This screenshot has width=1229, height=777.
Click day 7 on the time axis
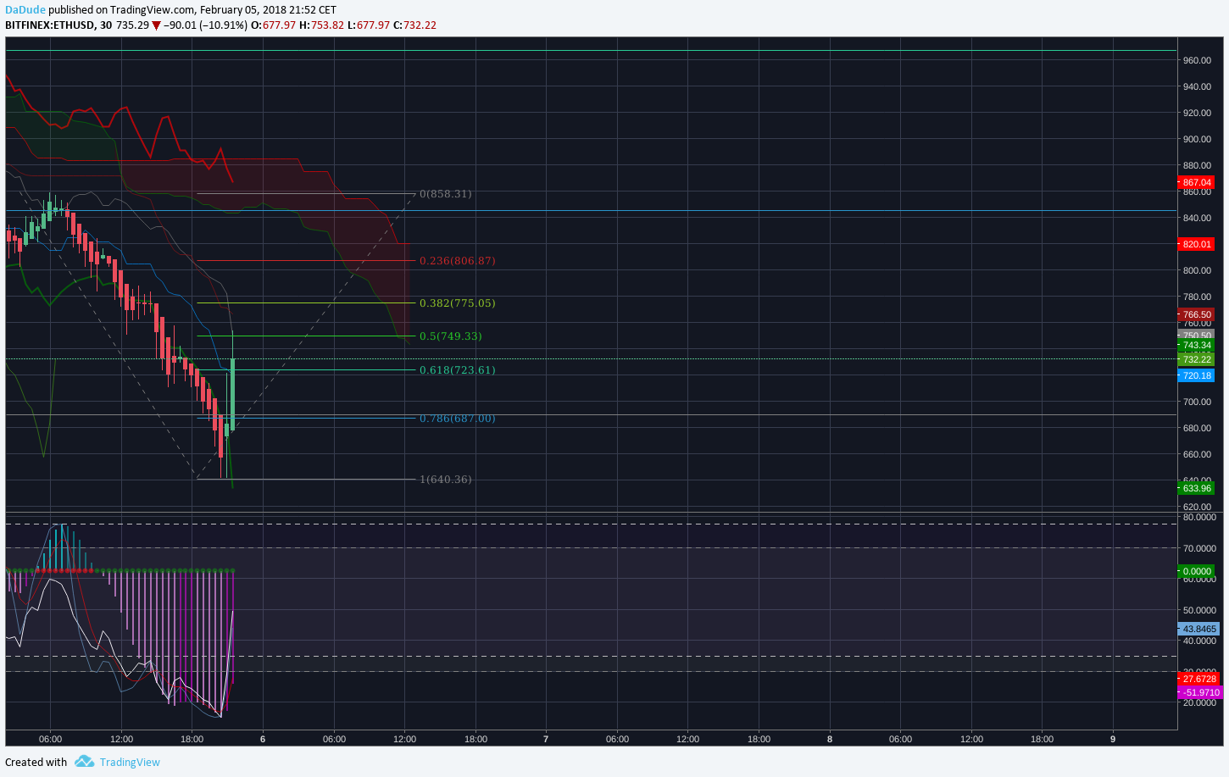(546, 739)
